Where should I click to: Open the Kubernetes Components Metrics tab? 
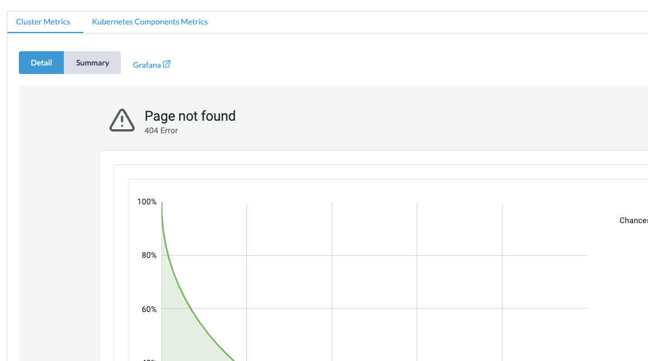click(149, 22)
